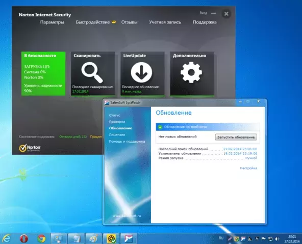Open Учетная запись in the Norton menu
Viewport: 302px width, 244px height.
coord(165,22)
